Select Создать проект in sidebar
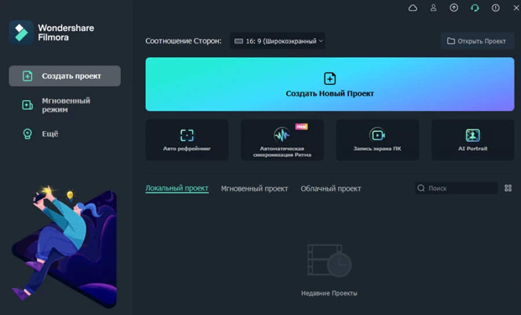Screen dimensions: 521x315 pos(65,76)
